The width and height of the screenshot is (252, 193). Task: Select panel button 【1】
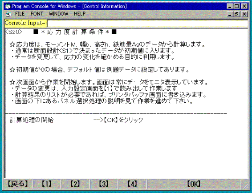pos(47,184)
